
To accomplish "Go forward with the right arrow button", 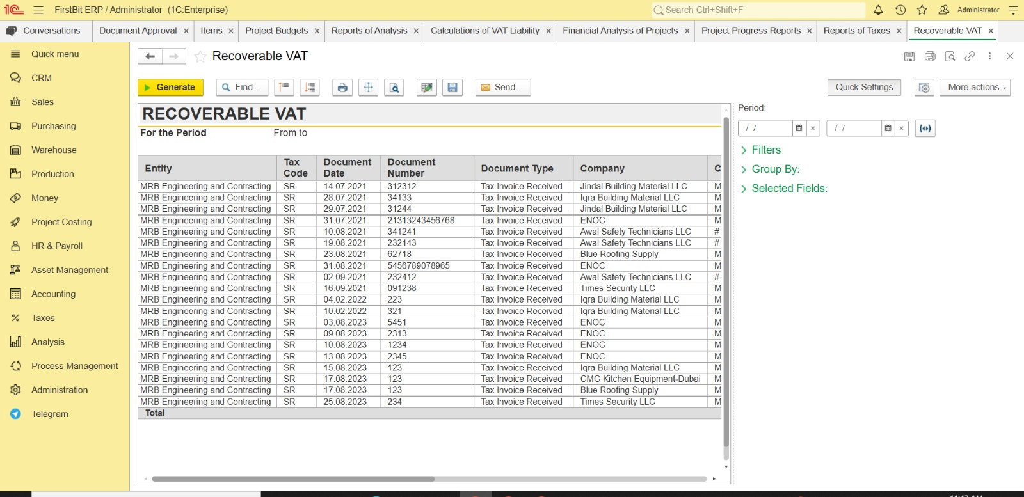I will 174,56.
